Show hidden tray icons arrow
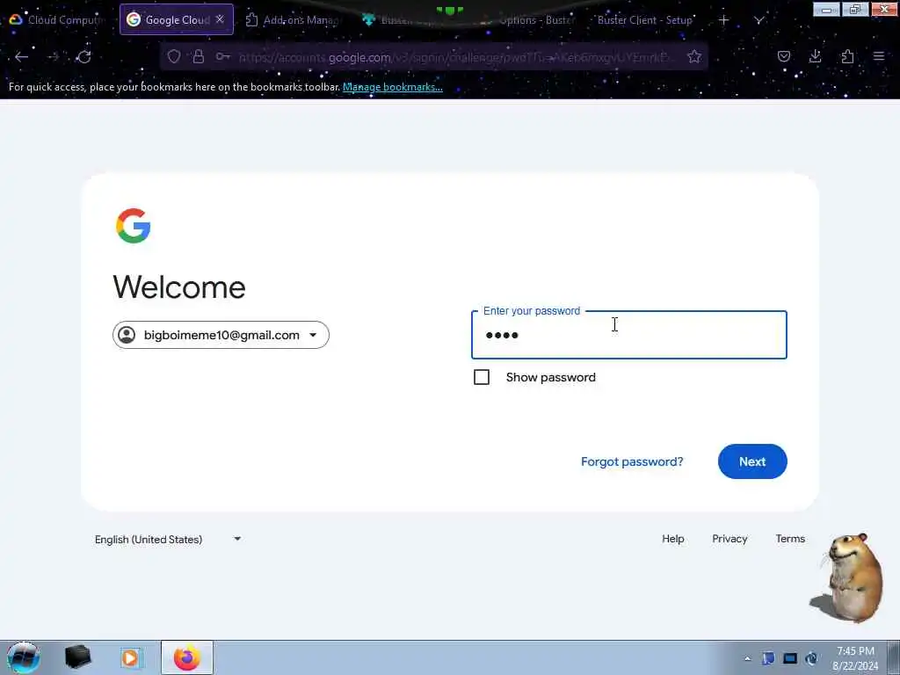The image size is (900, 675). click(x=747, y=659)
